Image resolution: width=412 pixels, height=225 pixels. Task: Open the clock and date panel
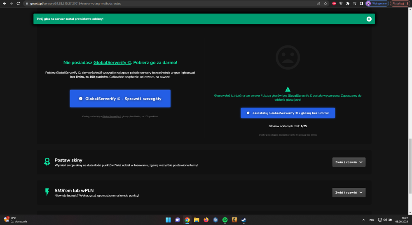point(401,220)
